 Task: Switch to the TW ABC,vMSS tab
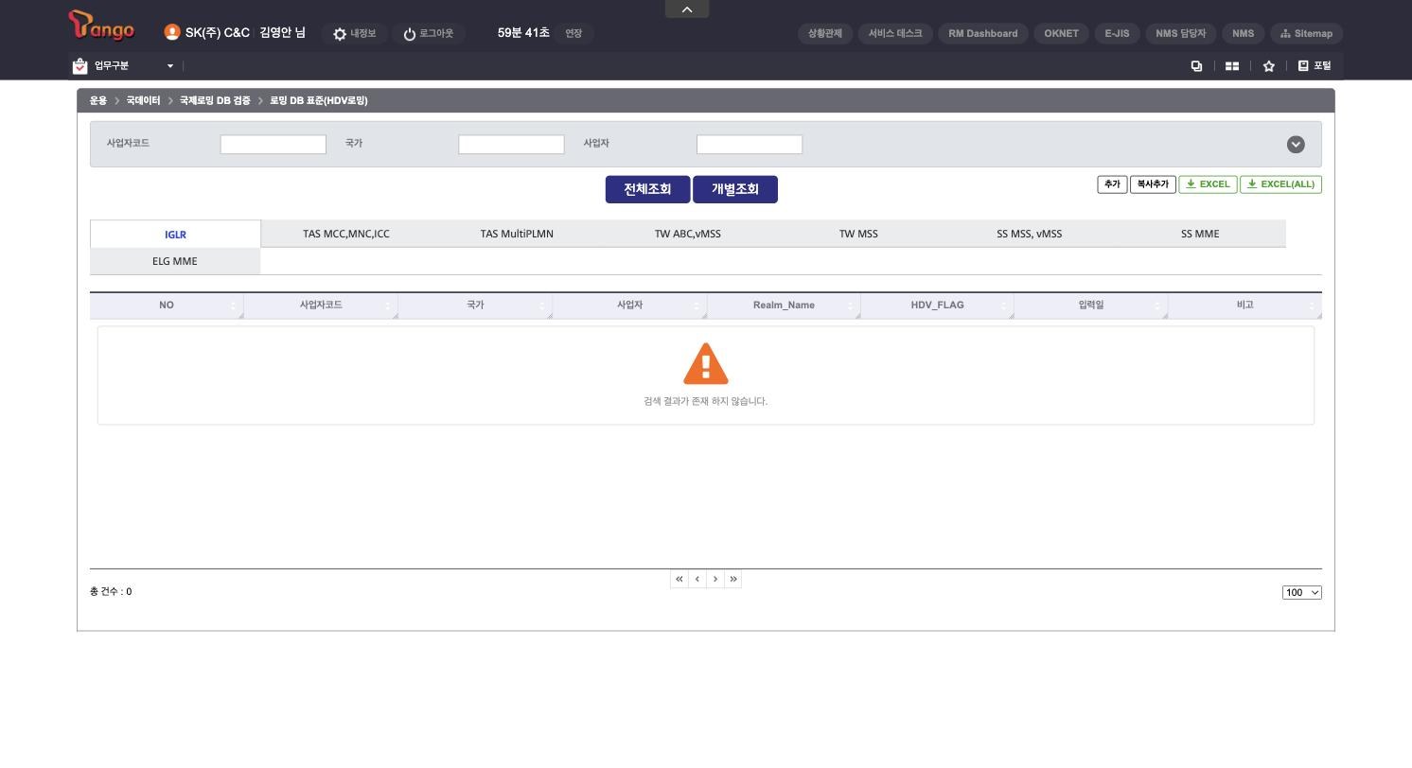[x=688, y=234]
